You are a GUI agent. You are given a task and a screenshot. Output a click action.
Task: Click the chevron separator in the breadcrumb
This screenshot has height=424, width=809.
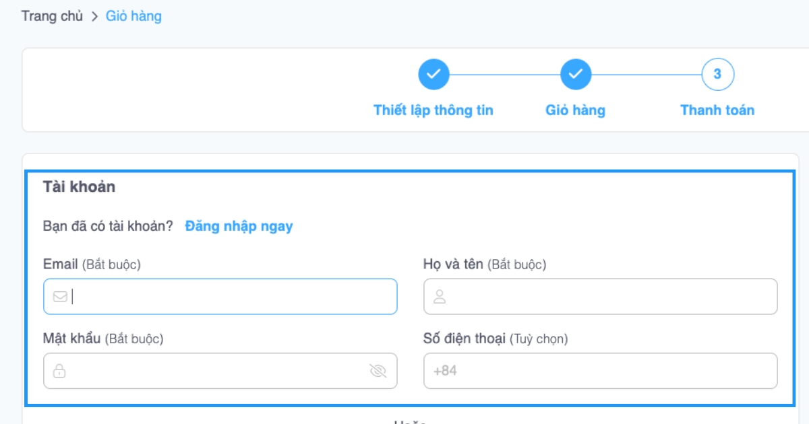[x=93, y=15]
